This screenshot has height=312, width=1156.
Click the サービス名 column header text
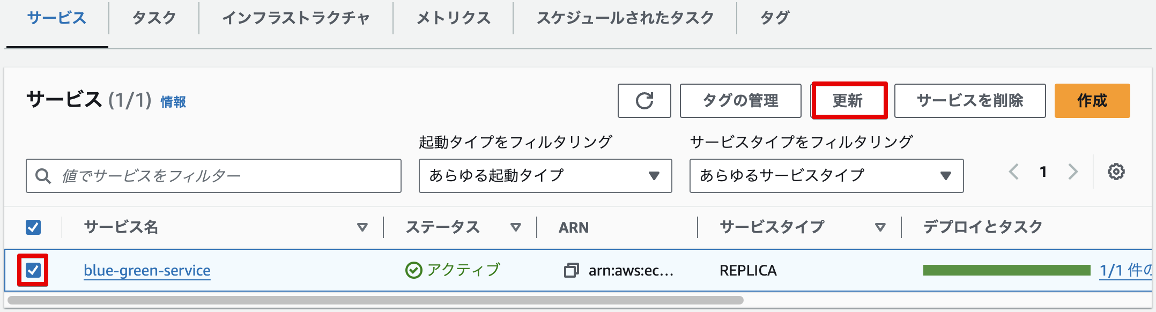pyautogui.click(x=121, y=227)
